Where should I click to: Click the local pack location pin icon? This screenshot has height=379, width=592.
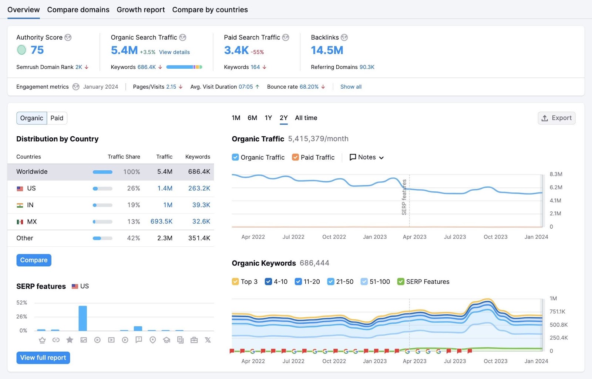(153, 340)
